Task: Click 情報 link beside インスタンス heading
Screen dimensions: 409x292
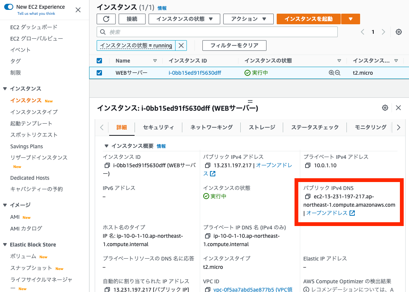Action: click(x=162, y=8)
